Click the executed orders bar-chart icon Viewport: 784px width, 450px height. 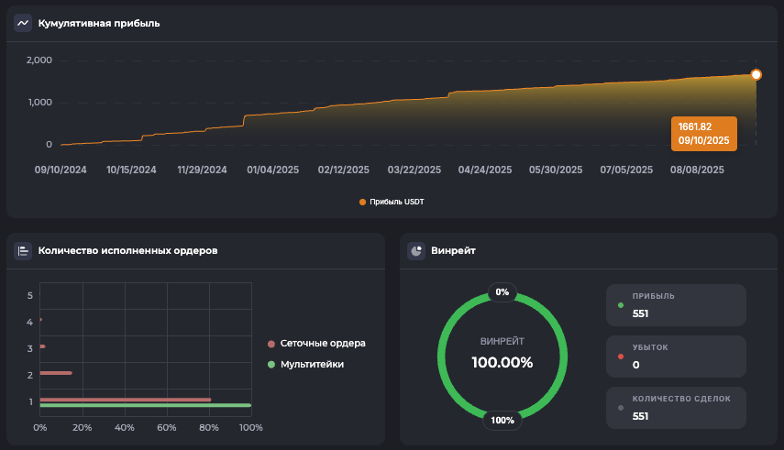tap(23, 250)
